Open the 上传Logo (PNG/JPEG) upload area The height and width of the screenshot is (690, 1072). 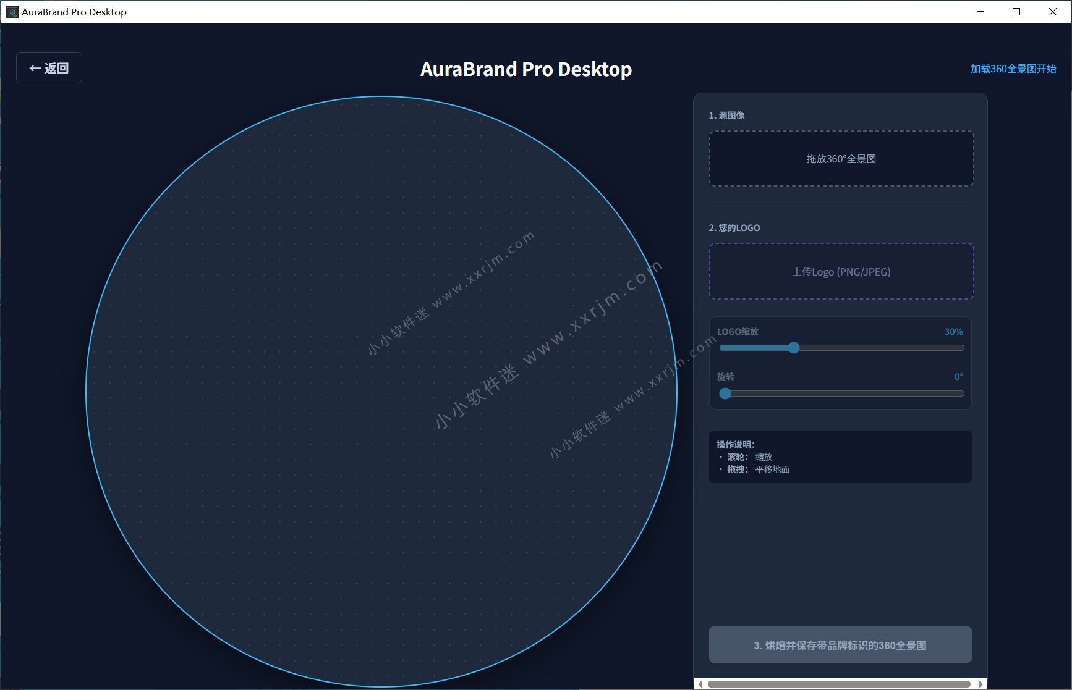pyautogui.click(x=841, y=271)
